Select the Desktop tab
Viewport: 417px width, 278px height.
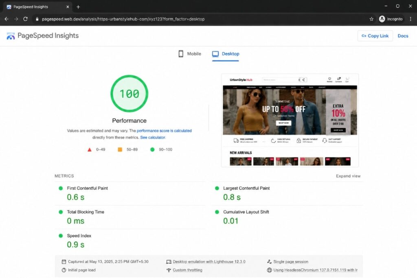tap(226, 54)
